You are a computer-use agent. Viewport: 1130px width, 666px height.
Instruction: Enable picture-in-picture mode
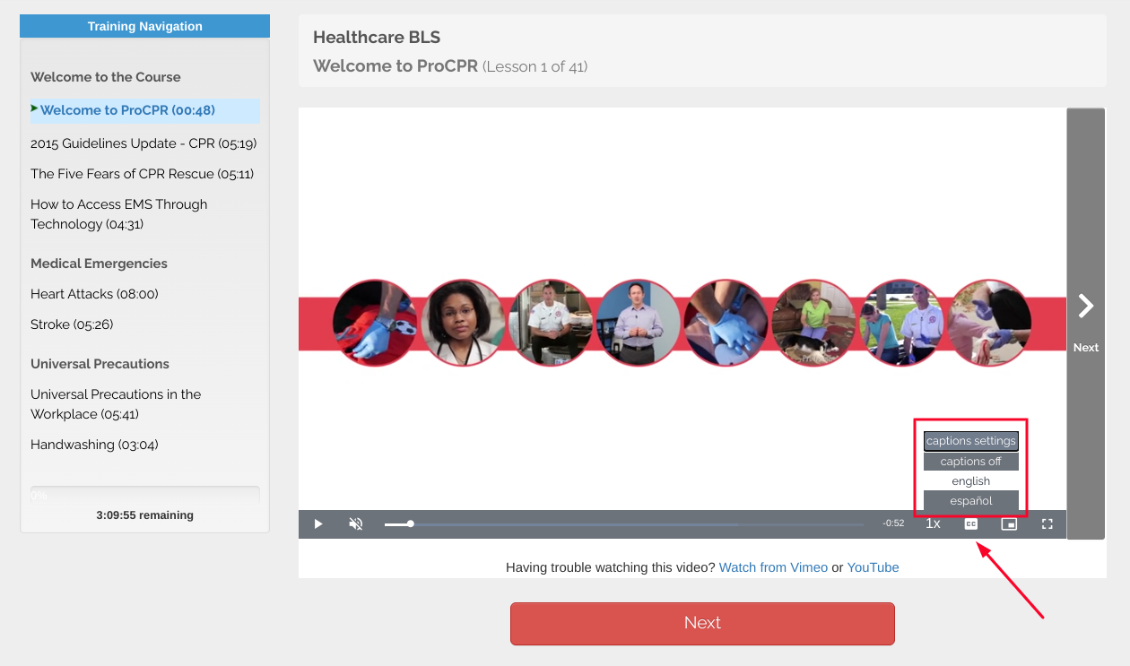[1009, 523]
